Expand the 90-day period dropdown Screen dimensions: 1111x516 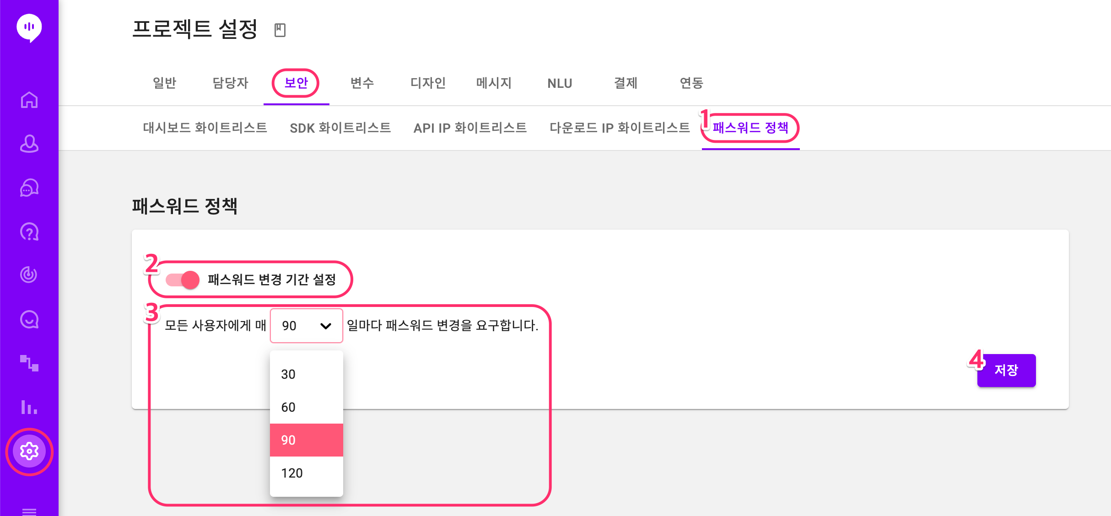[x=307, y=326]
